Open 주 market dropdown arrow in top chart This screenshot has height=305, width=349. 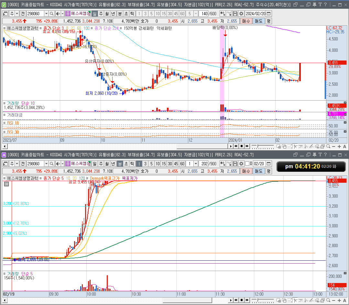[17, 14]
